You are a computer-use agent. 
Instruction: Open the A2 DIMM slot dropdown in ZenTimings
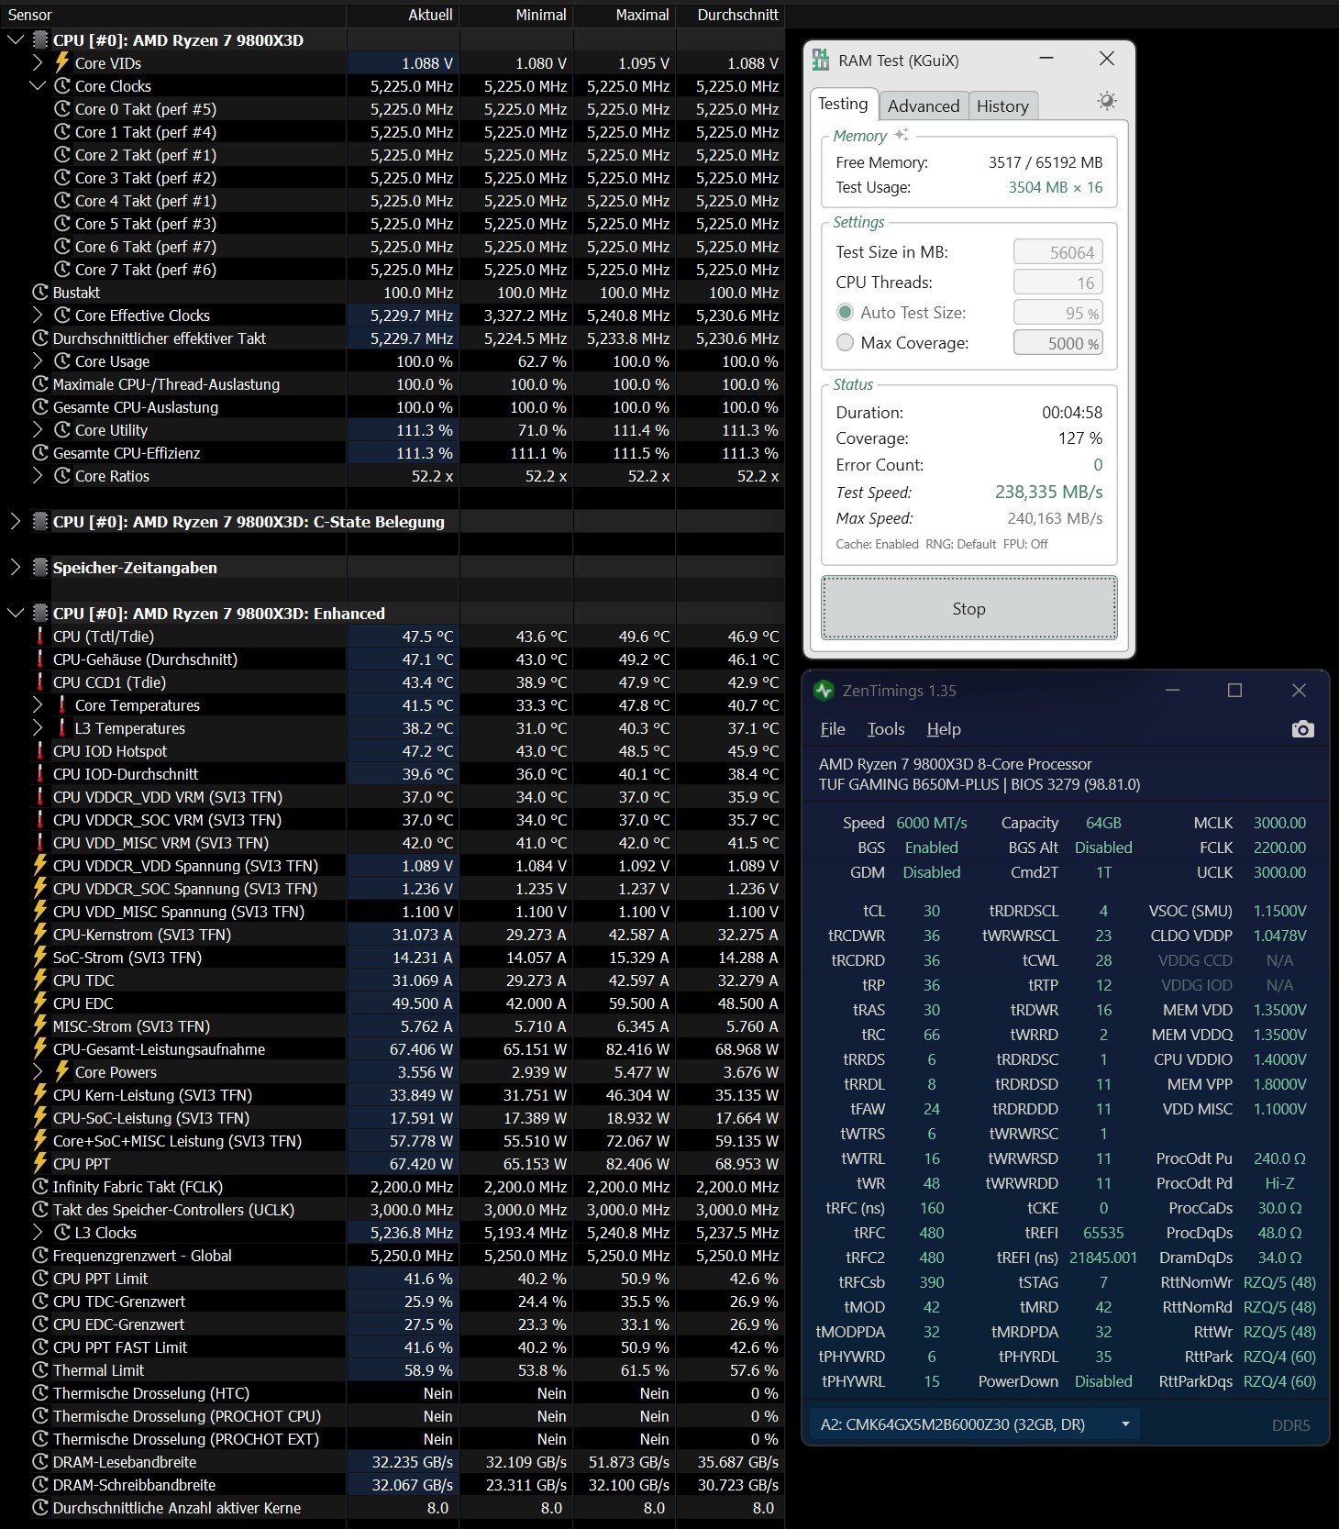click(975, 1424)
